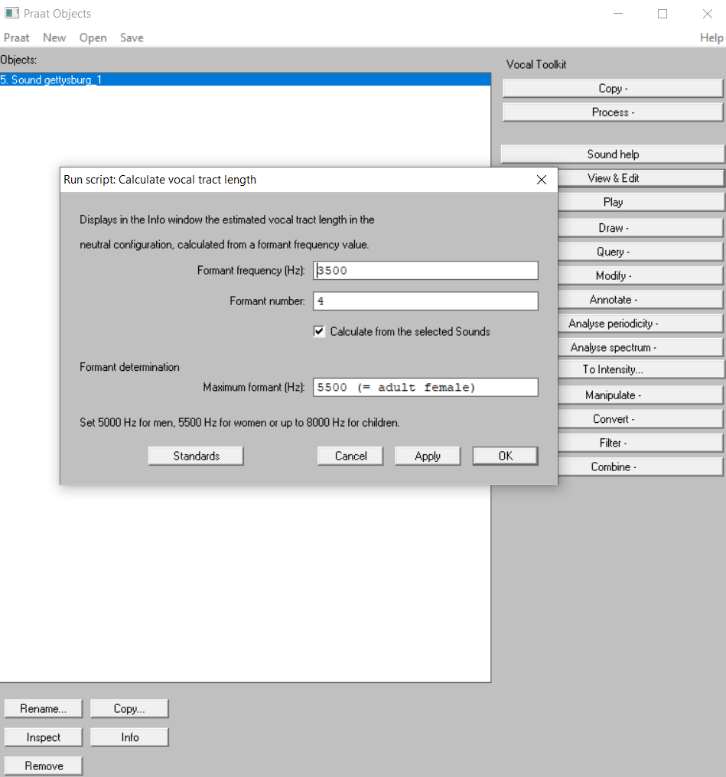This screenshot has width=726, height=777.
Task: Click the Maximum formant (Hz) input field
Action: click(425, 388)
